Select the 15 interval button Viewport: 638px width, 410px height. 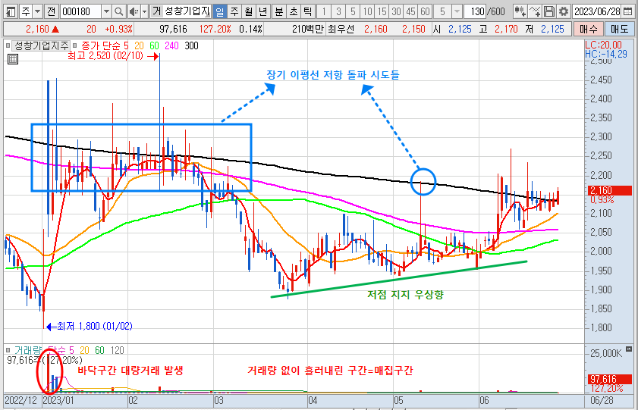click(382, 11)
